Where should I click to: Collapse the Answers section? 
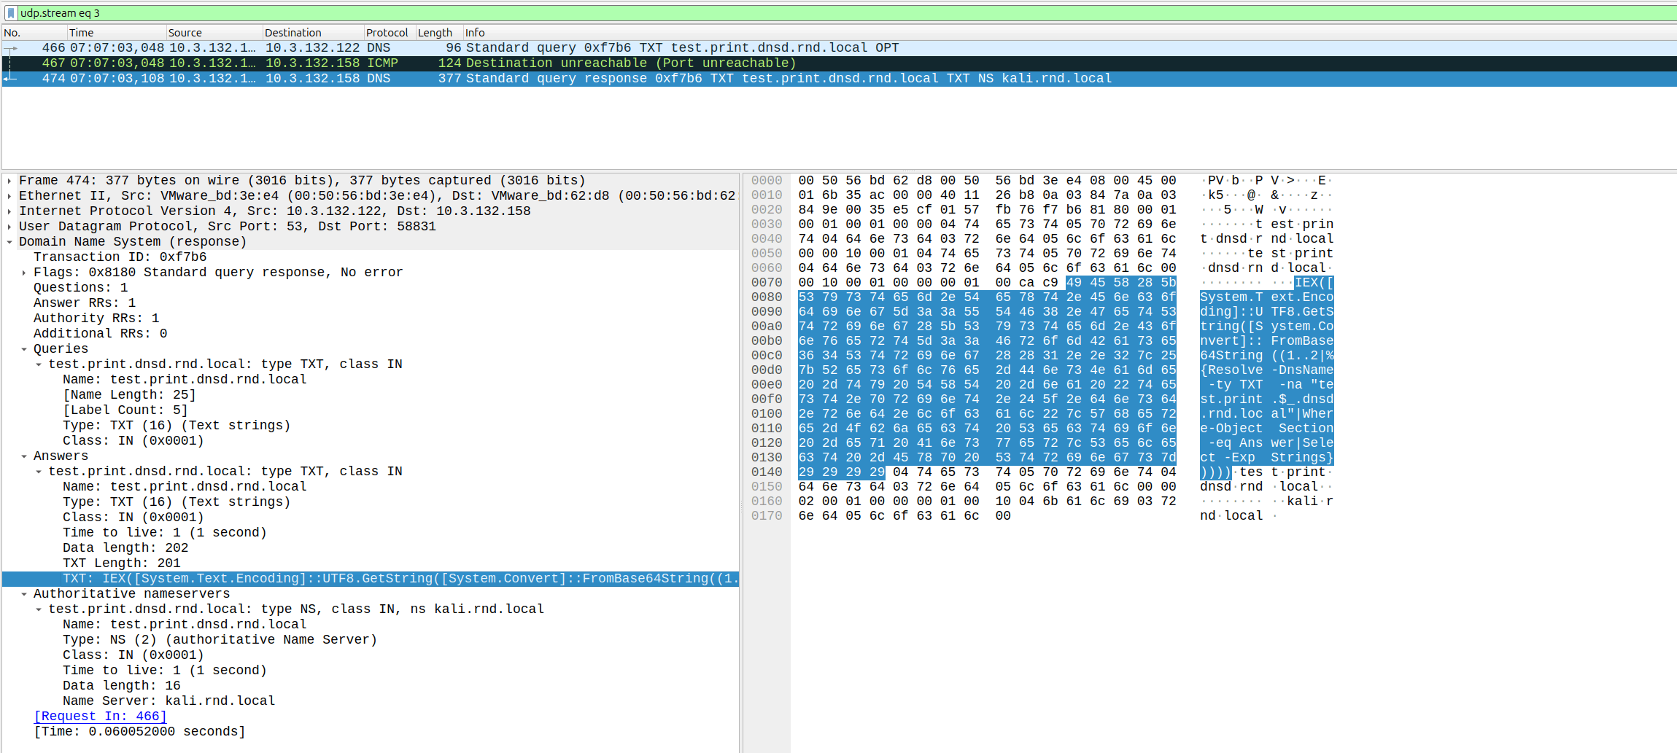pyautogui.click(x=24, y=456)
